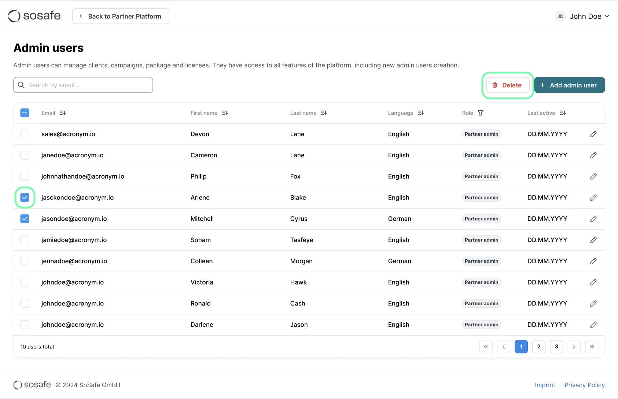Uncheck the jasondoe@acronym.io checkbox

[x=25, y=219]
